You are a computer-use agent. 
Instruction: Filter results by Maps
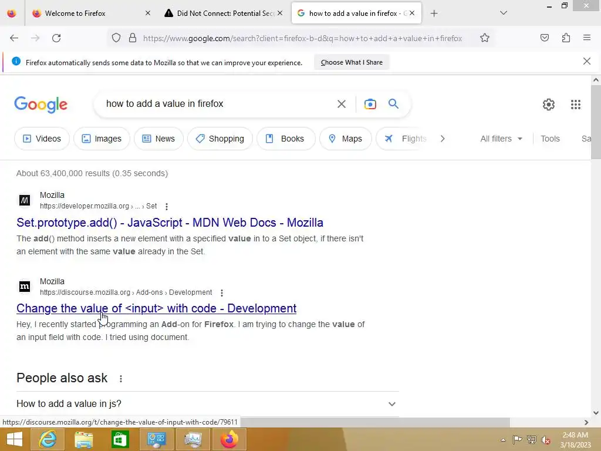[346, 139]
